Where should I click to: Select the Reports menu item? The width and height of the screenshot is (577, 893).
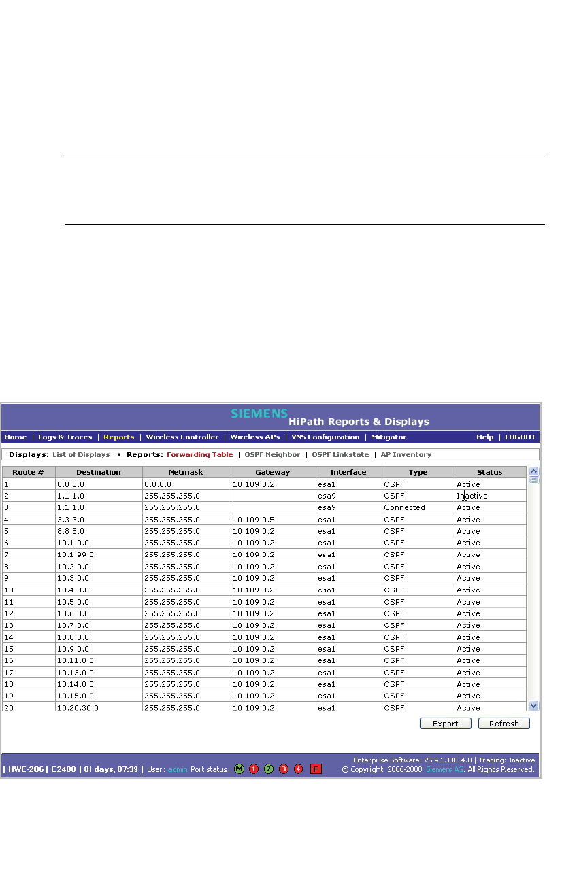click(x=118, y=437)
